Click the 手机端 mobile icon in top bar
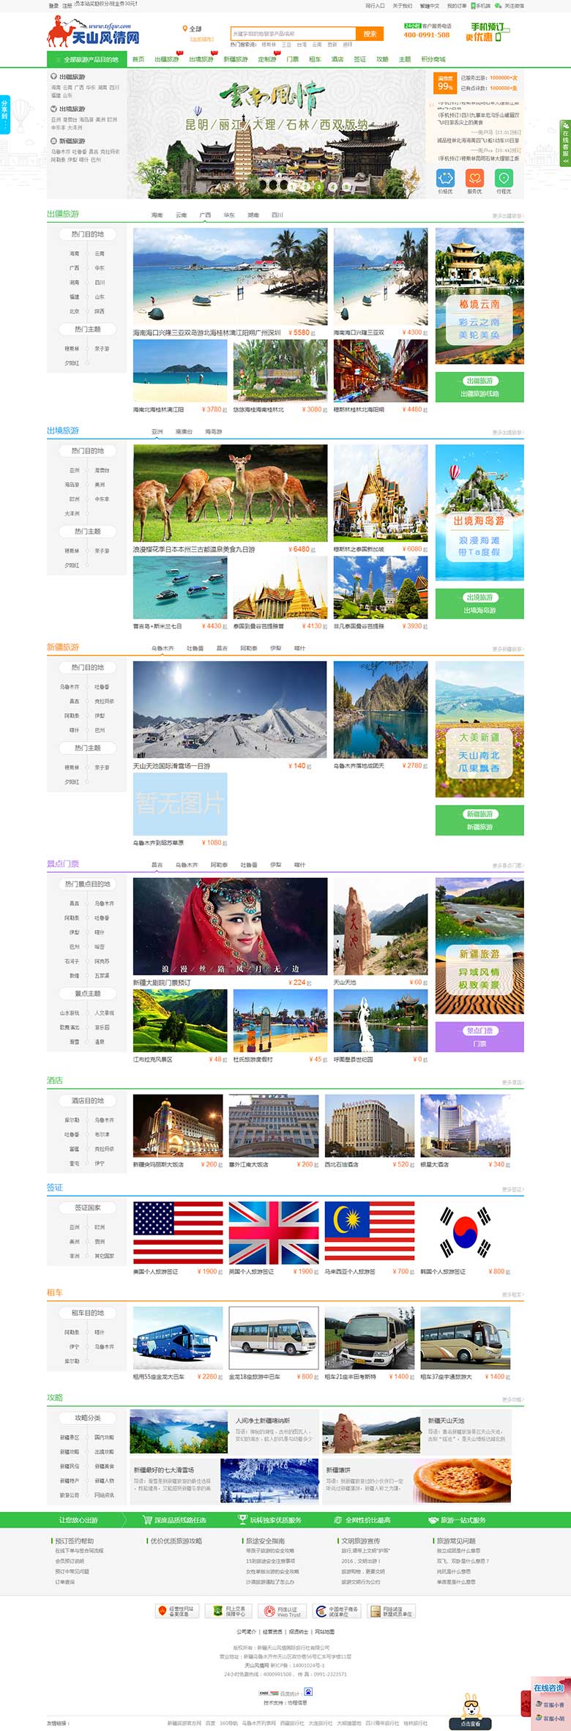571x1731 pixels. point(481,6)
